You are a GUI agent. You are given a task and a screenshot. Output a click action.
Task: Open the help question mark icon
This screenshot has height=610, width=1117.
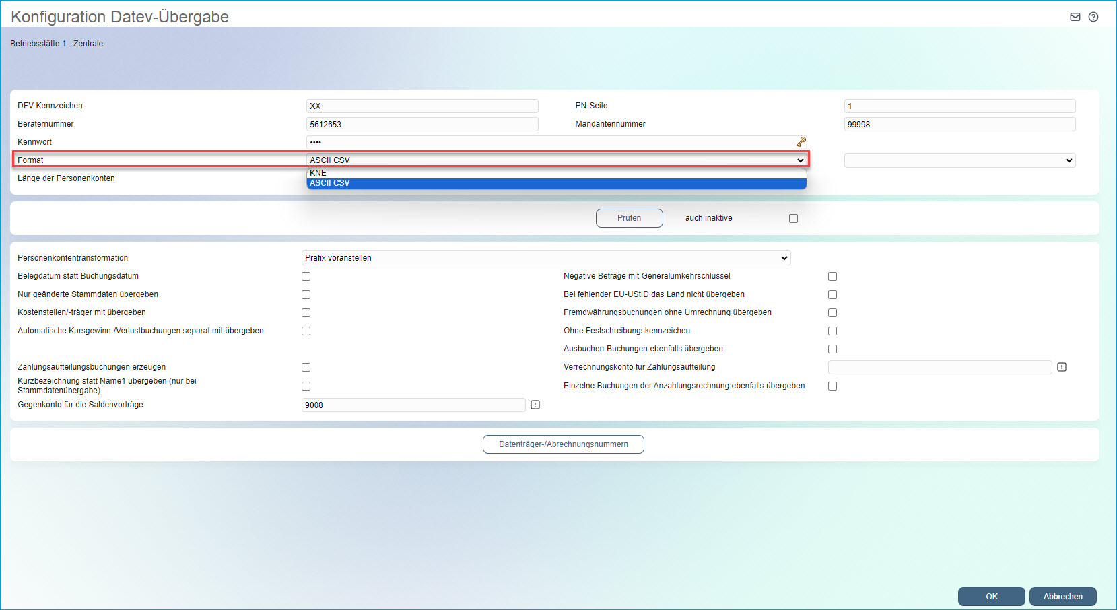coord(1093,17)
